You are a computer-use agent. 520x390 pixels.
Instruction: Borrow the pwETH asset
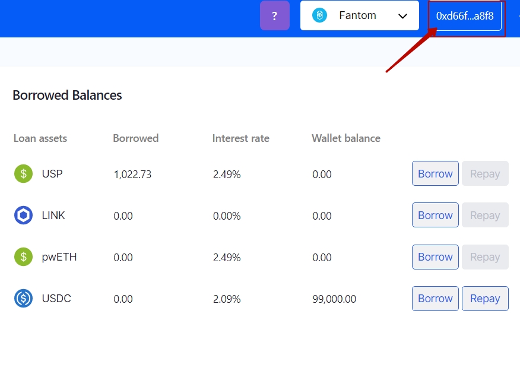tap(435, 257)
